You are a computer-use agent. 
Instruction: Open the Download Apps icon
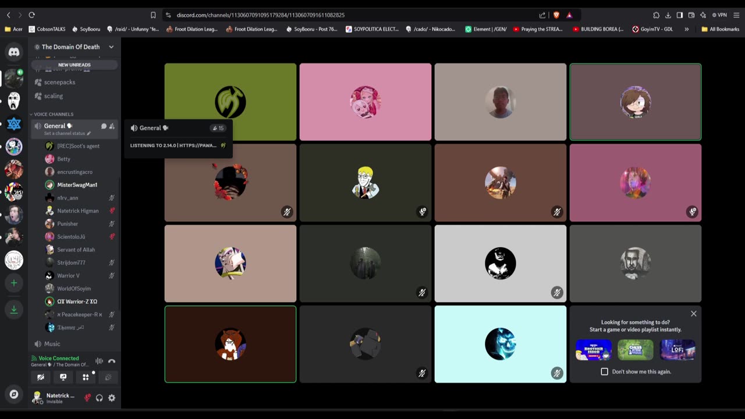click(x=14, y=309)
